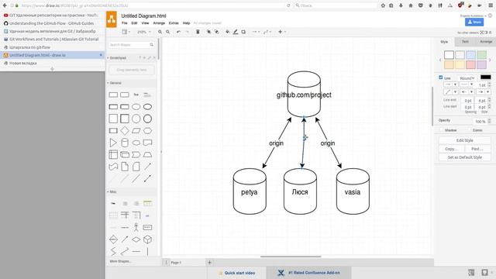Image resolution: width=496 pixels, height=279 pixels.
Task: Select the parallelogram shape in General palette
Action: (x=136, y=131)
